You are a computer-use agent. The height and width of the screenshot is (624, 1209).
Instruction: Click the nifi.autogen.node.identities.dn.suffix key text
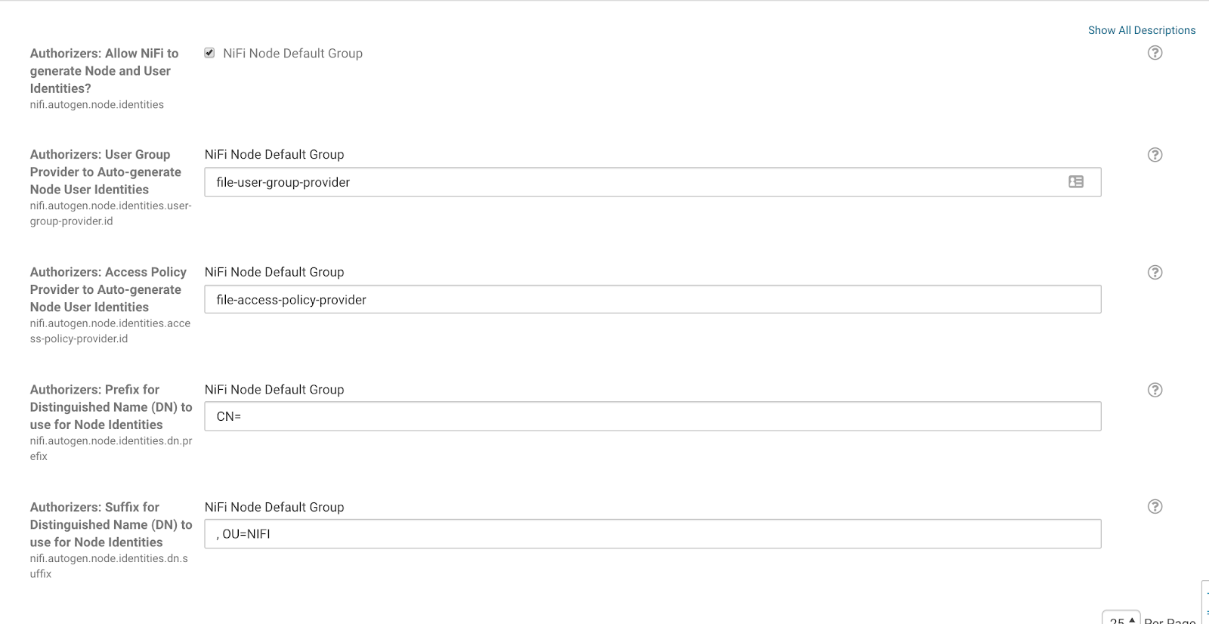pyautogui.click(x=109, y=566)
